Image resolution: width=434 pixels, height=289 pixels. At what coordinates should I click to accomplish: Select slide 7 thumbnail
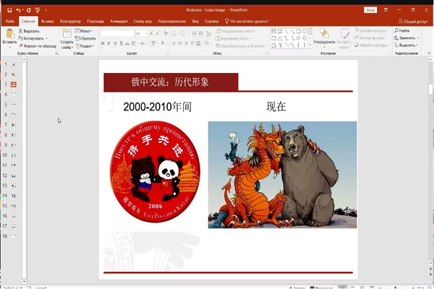point(13,125)
